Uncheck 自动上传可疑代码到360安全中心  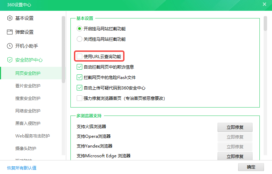coord(80,88)
